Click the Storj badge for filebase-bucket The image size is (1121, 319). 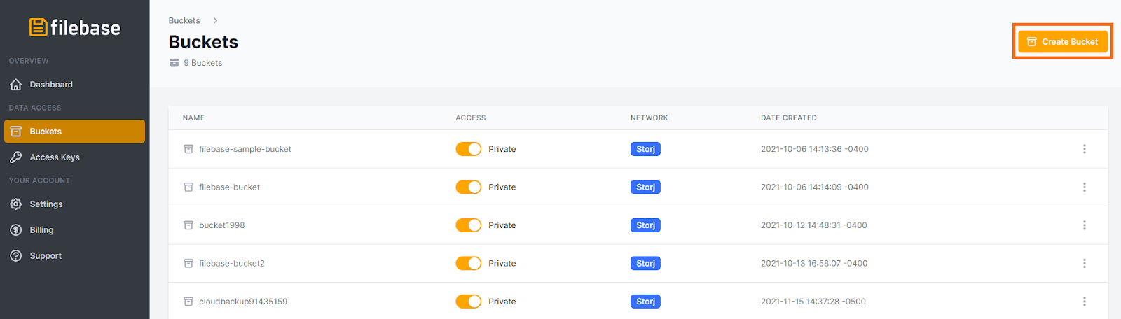tap(645, 187)
